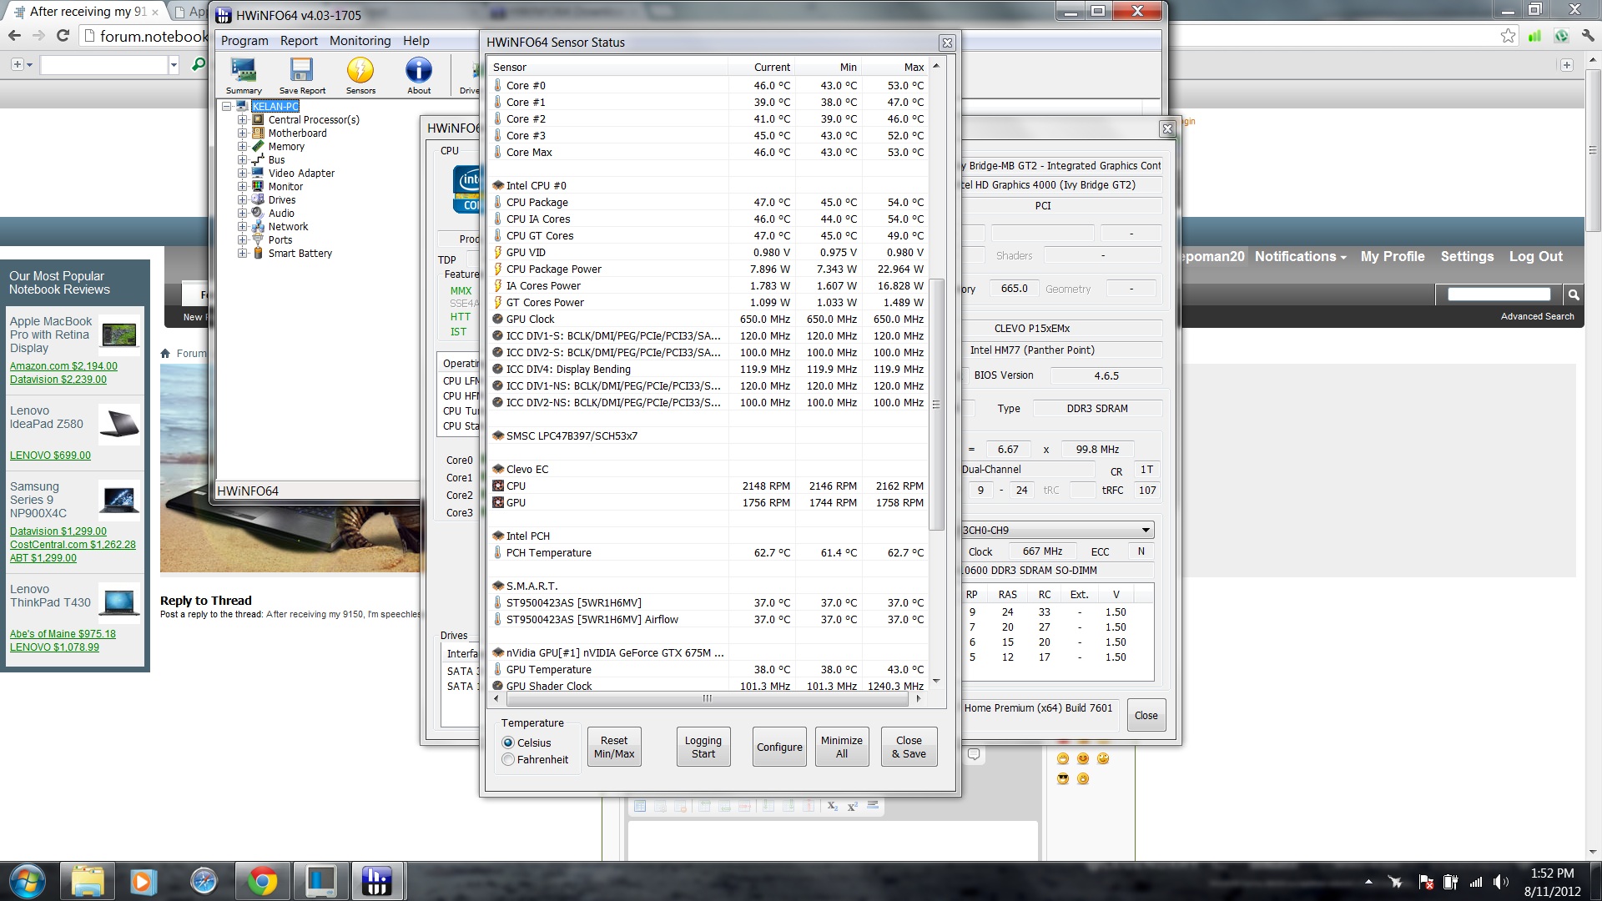Viewport: 1602px width, 901px height.
Task: Click the About toolbar icon
Action: pos(419,75)
